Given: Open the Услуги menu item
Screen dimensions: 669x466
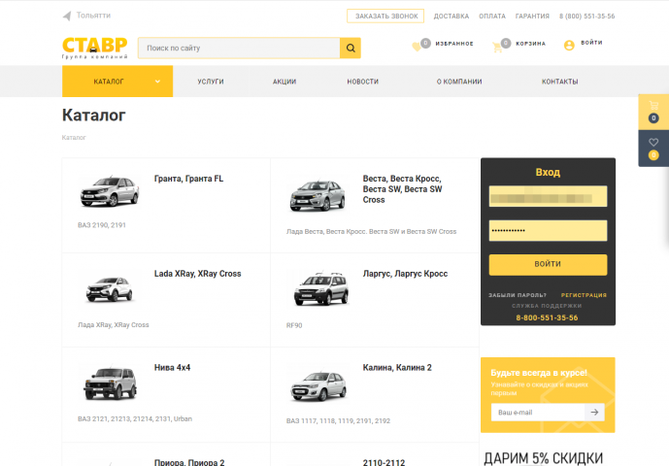Looking at the screenshot, I should (x=211, y=82).
